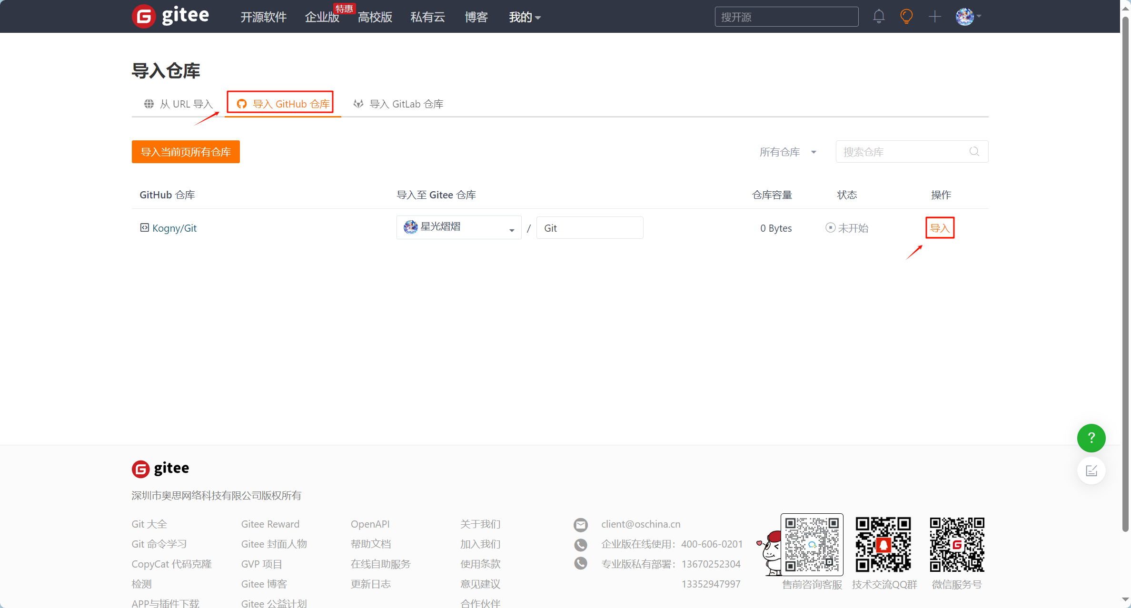Open 高校版 in the navigation

coord(375,17)
